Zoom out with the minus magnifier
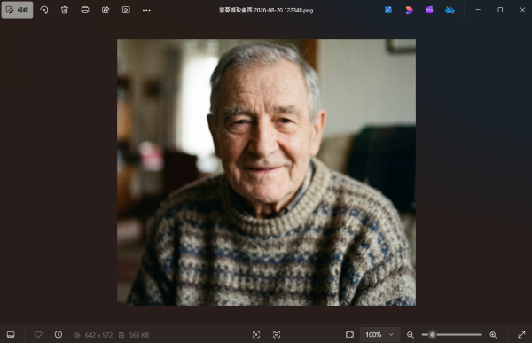Image resolution: width=532 pixels, height=343 pixels. point(411,335)
